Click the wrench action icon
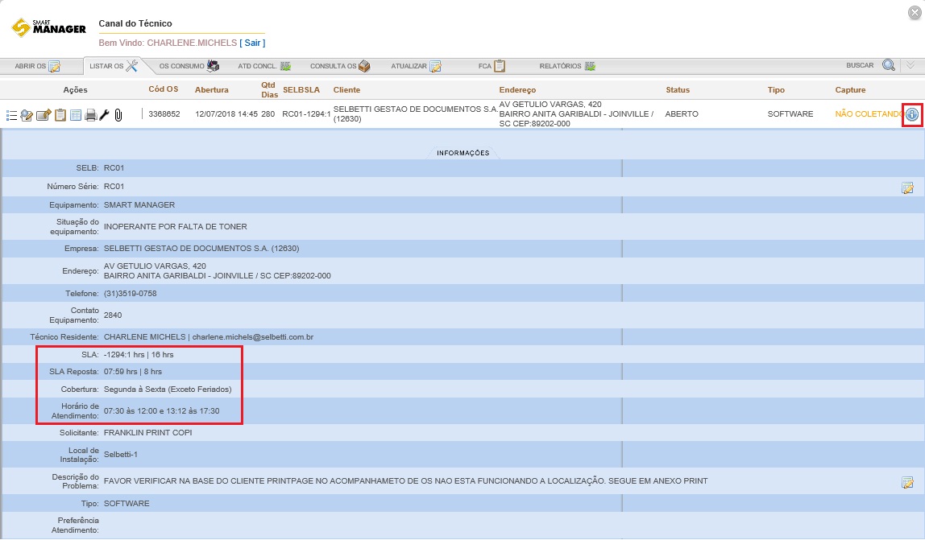Screen dimensions: 925x540 coord(105,115)
